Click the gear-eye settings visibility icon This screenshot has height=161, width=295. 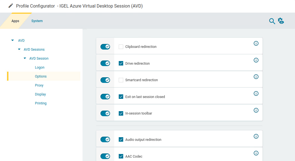281,21
